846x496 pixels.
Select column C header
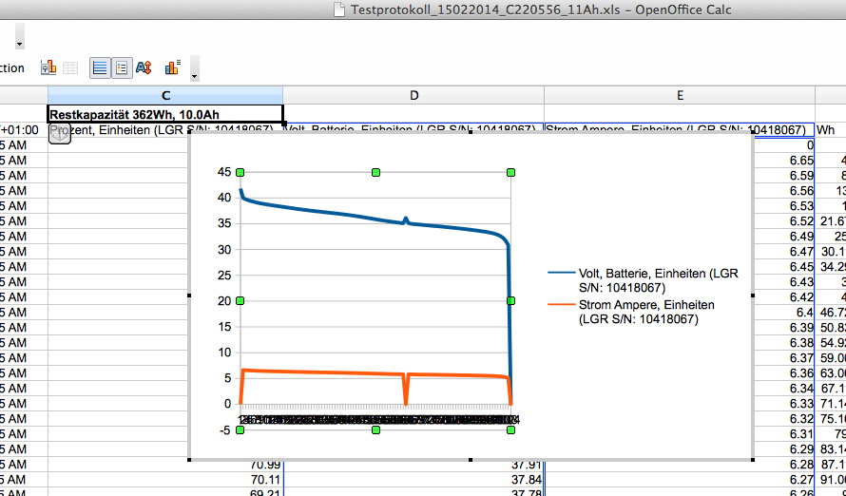165,95
